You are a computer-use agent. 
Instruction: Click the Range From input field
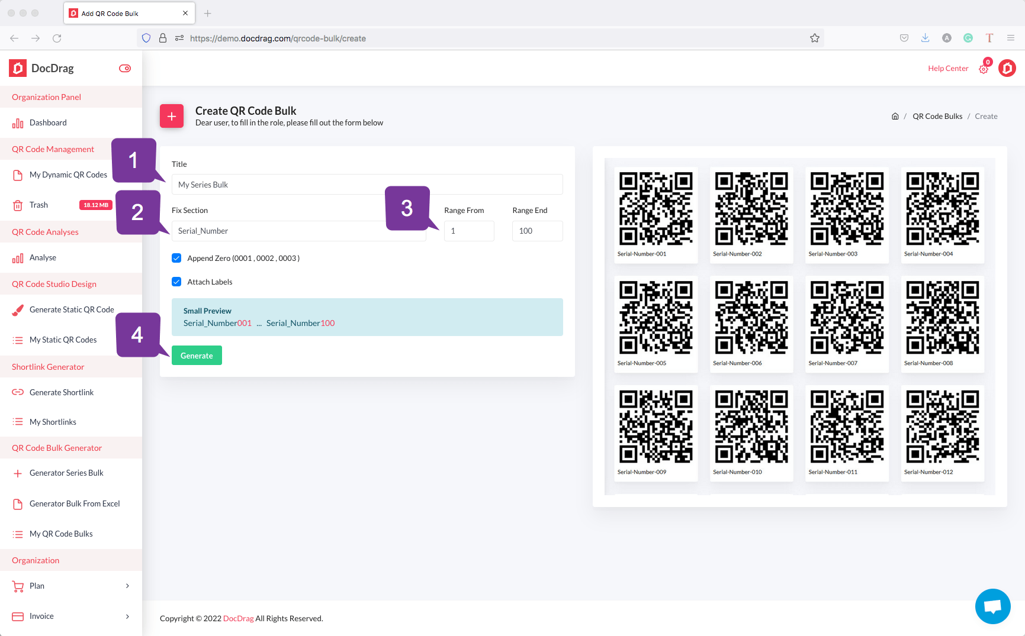coord(469,231)
